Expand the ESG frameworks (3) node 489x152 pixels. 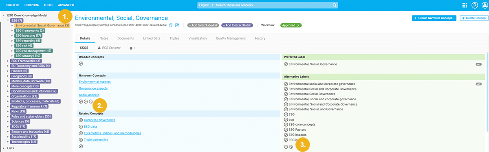tap(12, 31)
